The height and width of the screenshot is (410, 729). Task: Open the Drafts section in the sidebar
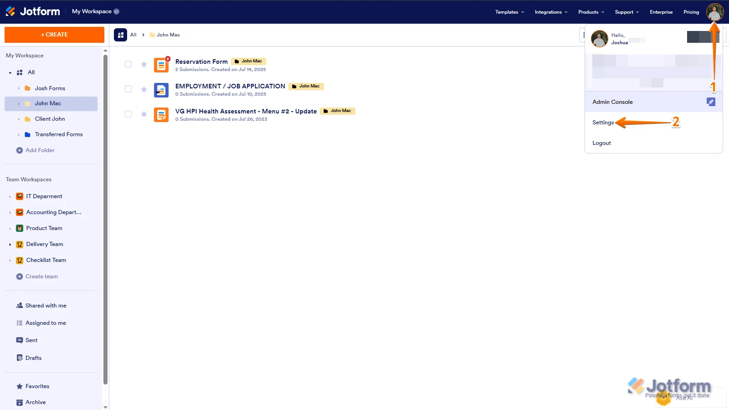coord(34,358)
